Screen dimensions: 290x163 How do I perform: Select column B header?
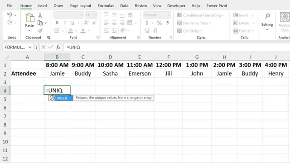pos(57,57)
